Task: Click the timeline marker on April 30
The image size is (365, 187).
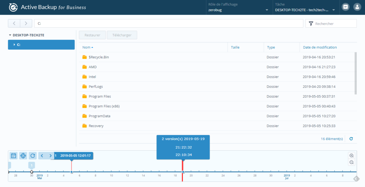Action: (x=32, y=172)
